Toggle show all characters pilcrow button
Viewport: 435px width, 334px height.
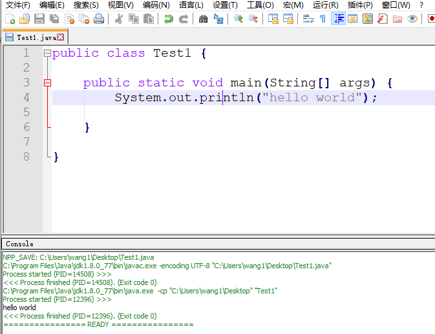[323, 19]
